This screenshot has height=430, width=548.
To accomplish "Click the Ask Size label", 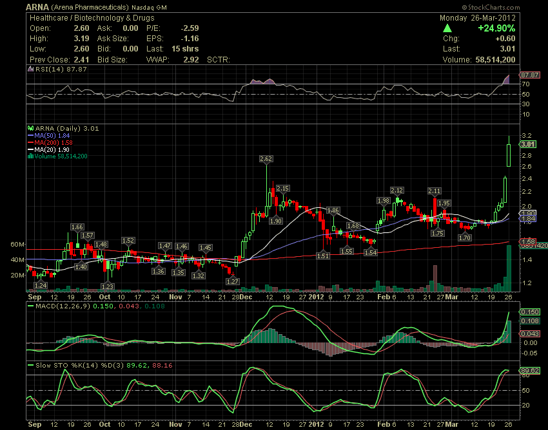I will 113,39.
